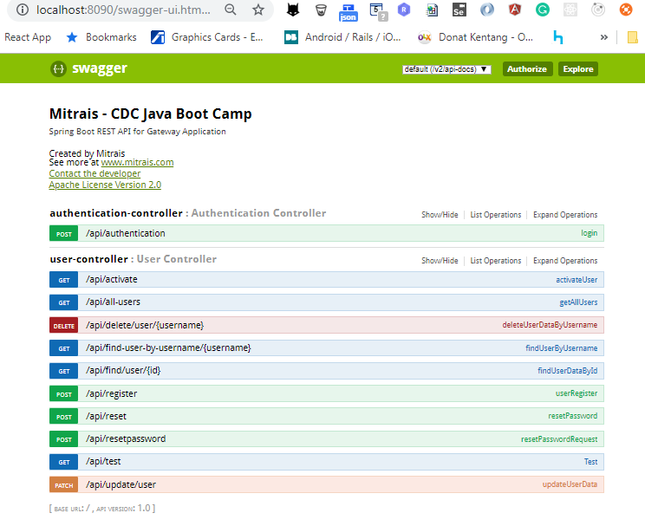Click the userRegister summary link
Image resolution: width=645 pixels, height=526 pixels.
coord(577,393)
